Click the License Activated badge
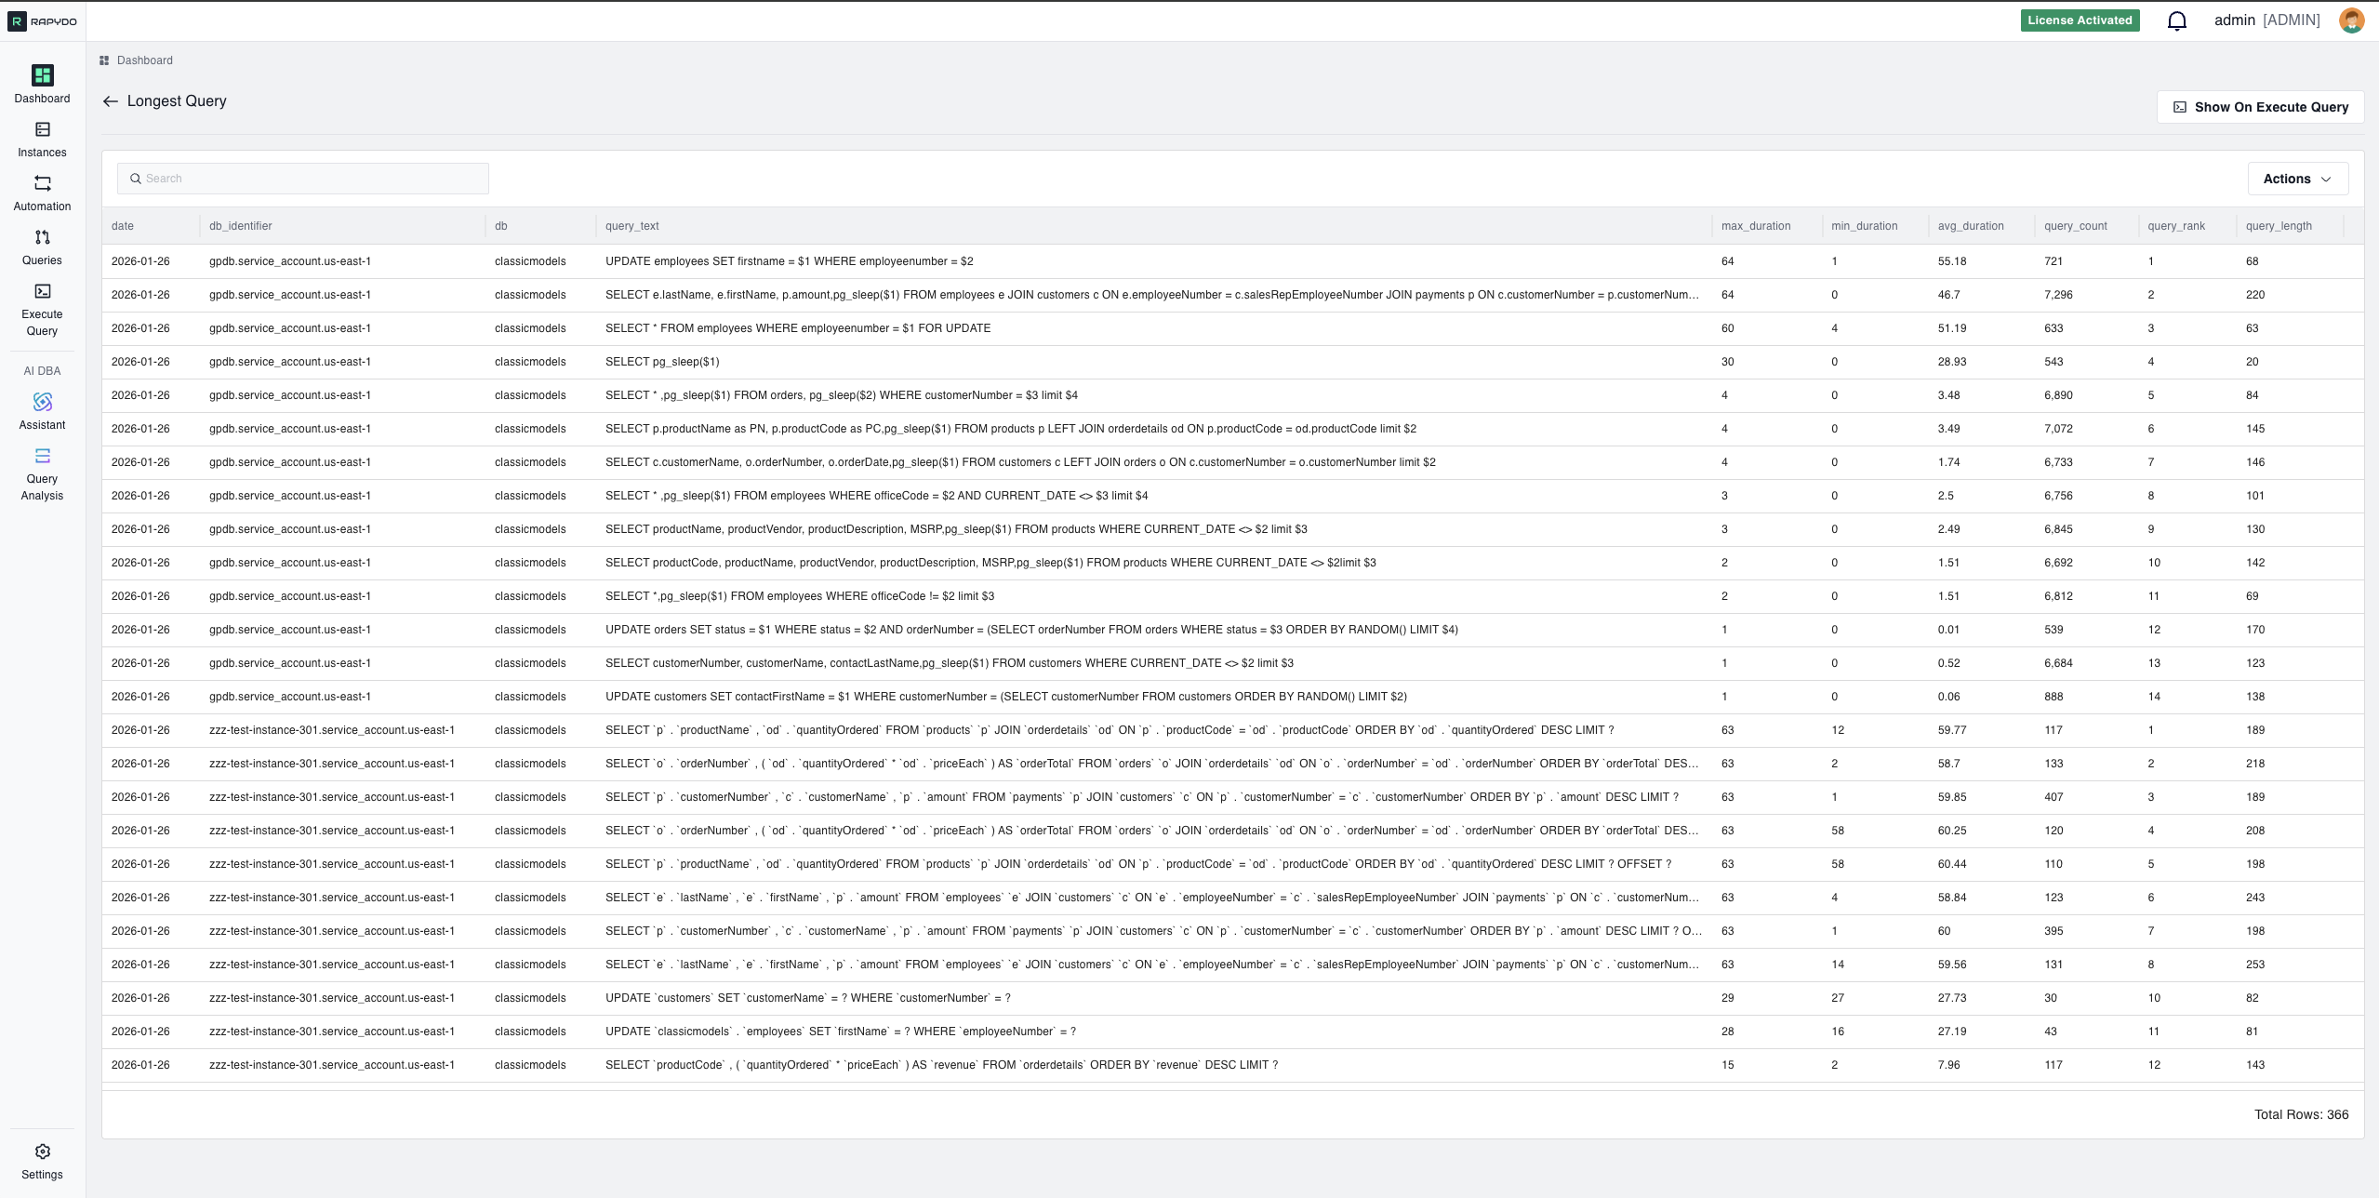Image resolution: width=2379 pixels, height=1198 pixels. click(2079, 20)
